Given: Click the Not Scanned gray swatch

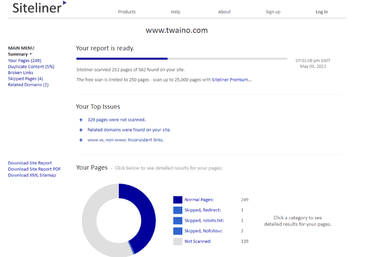Looking at the screenshot, I should click(178, 241).
